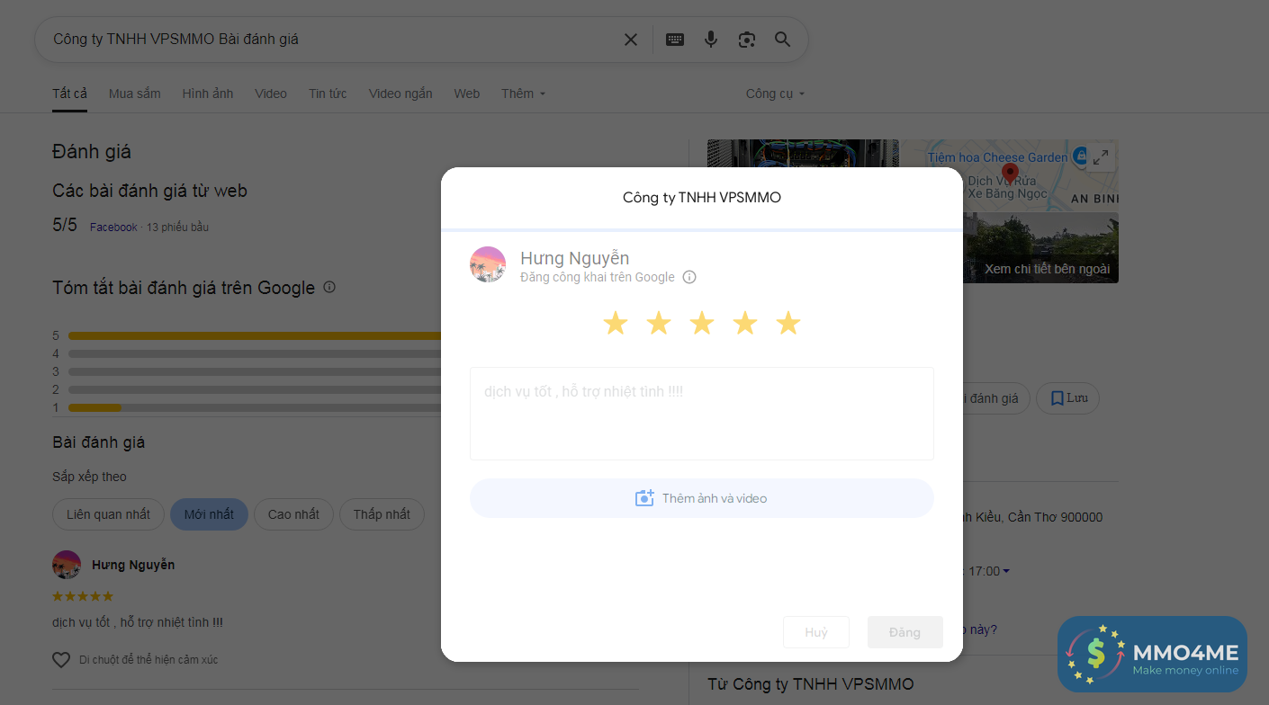Expand the Thêm dropdown menu
The image size is (1269, 705).
click(524, 94)
